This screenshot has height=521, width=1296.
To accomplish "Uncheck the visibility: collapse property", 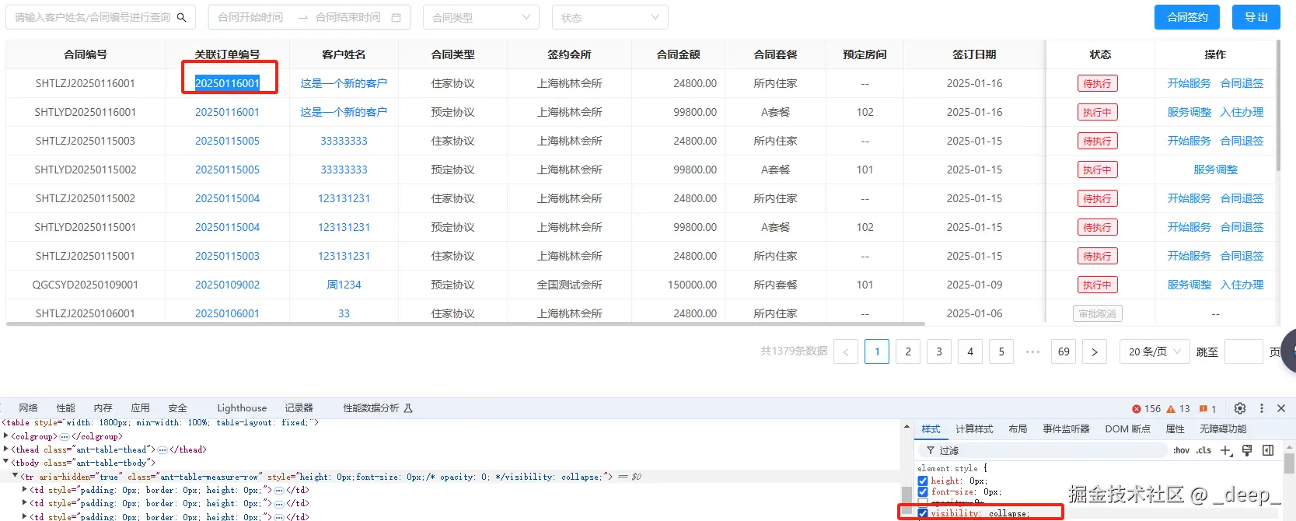I will coord(923,513).
